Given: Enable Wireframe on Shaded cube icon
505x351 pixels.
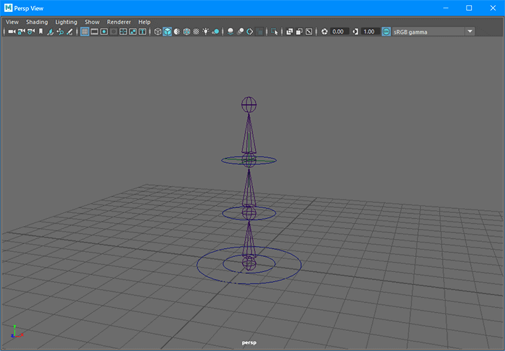Looking at the screenshot, I should pos(186,32).
